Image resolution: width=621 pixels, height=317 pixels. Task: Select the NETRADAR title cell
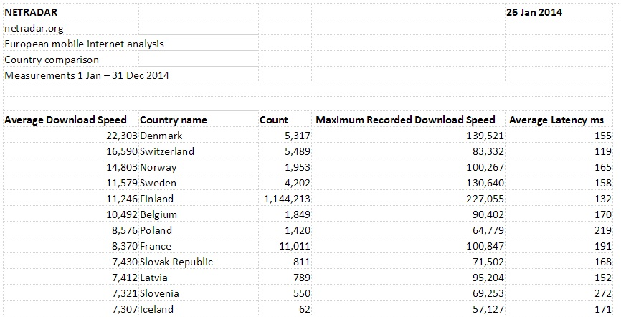click(32, 12)
